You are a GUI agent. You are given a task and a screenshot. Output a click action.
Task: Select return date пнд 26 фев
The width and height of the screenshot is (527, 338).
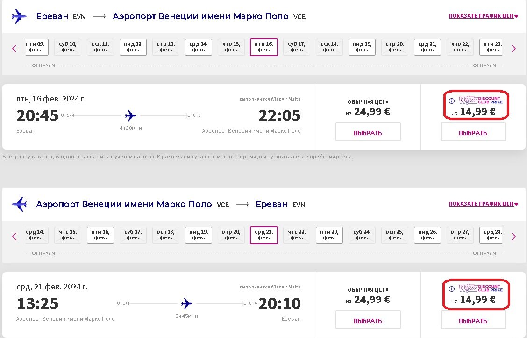tap(427, 235)
